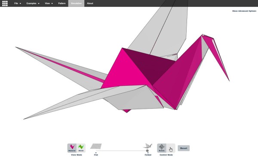Click the flat paper sheet icon
Viewport: 258px width, 157px height.
point(96,146)
